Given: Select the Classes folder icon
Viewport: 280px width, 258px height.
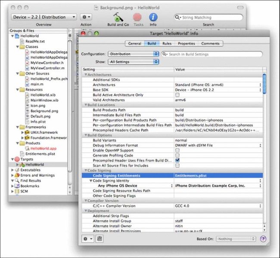Looking at the screenshot, I should coord(22,47).
